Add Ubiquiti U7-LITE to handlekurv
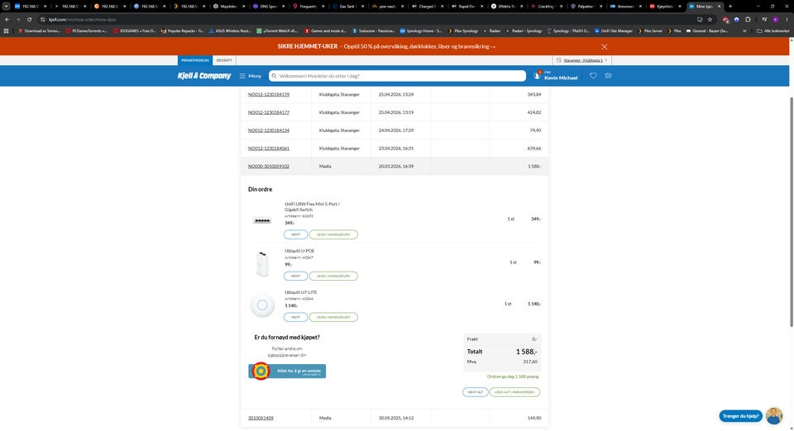 tap(333, 317)
